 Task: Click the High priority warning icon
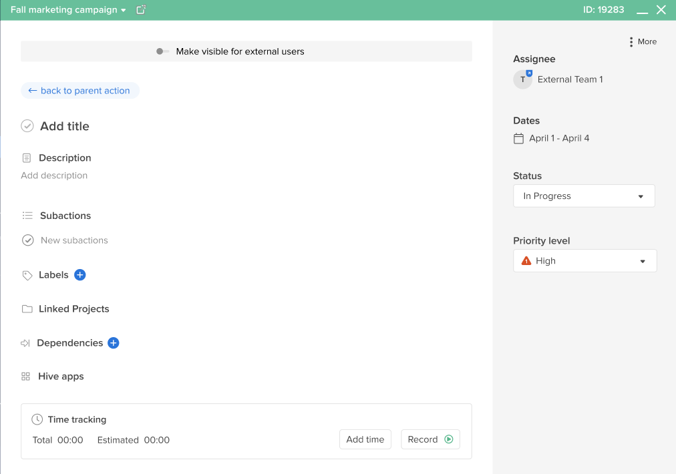coord(526,260)
